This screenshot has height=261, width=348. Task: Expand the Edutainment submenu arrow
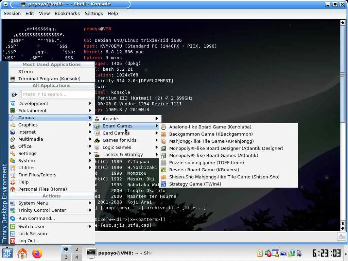[90, 110]
